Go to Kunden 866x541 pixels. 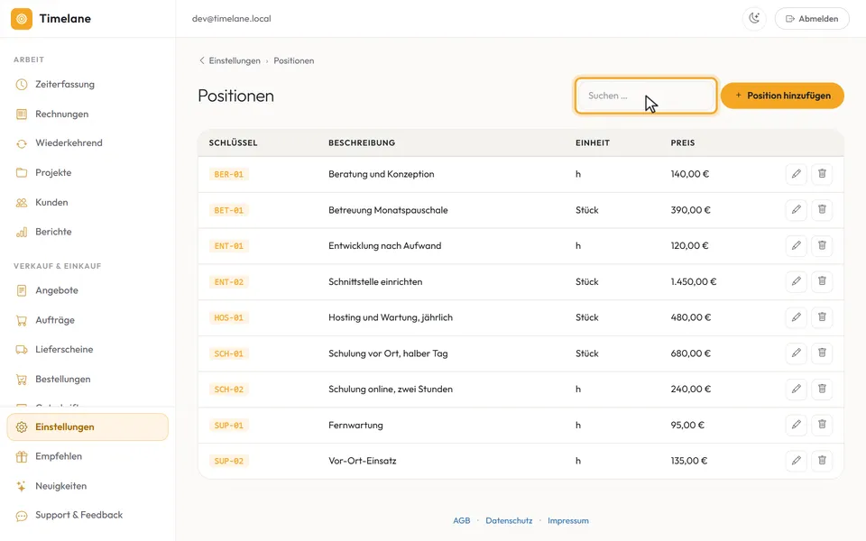click(x=88, y=203)
